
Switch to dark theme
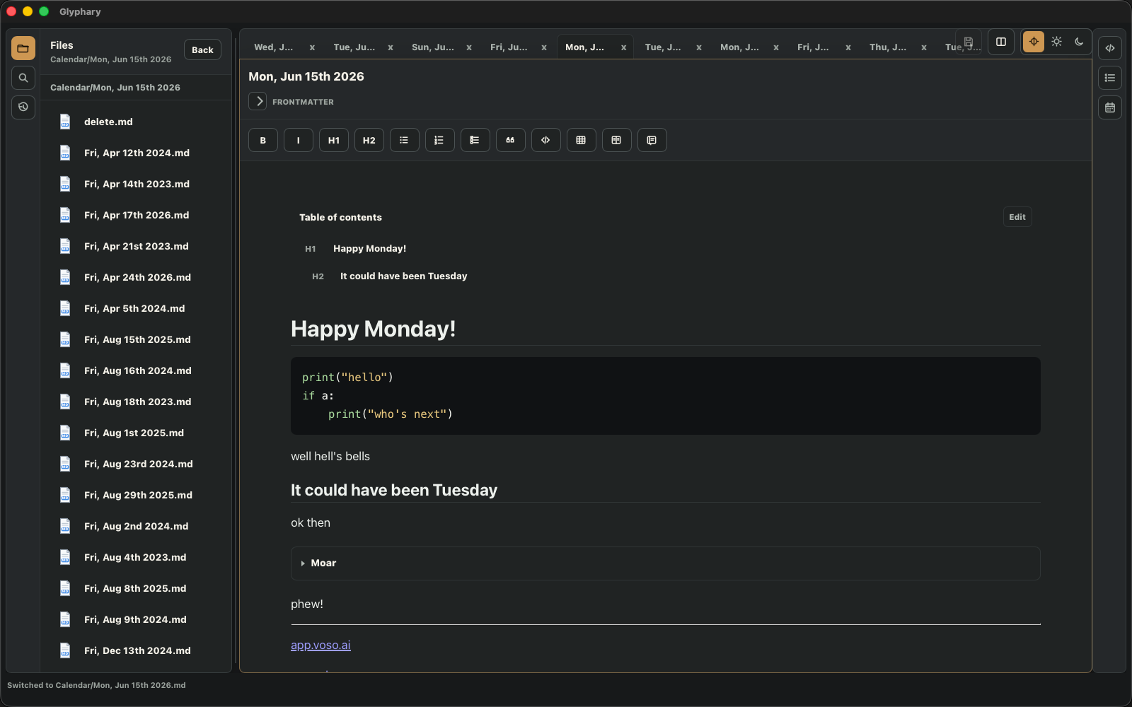coord(1079,42)
